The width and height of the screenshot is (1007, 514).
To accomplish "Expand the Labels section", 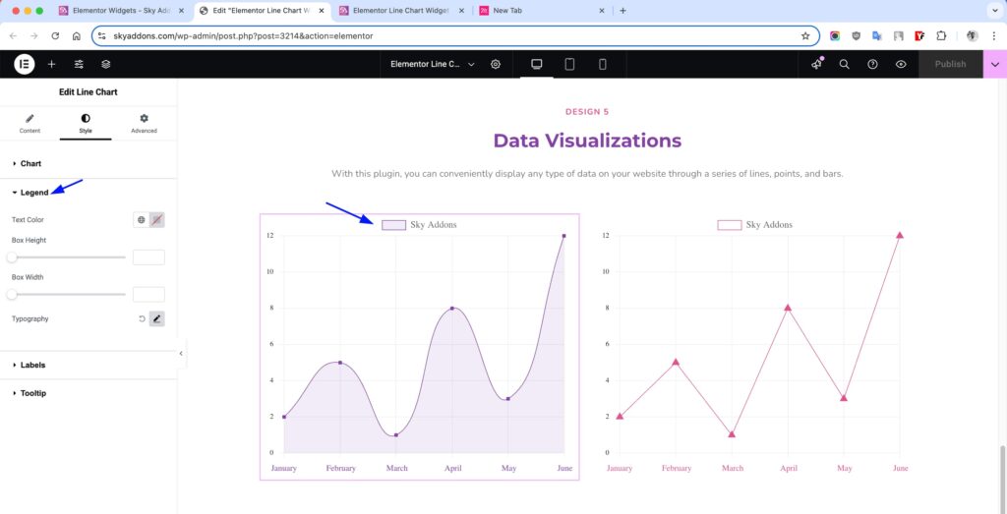I will click(89, 366).
